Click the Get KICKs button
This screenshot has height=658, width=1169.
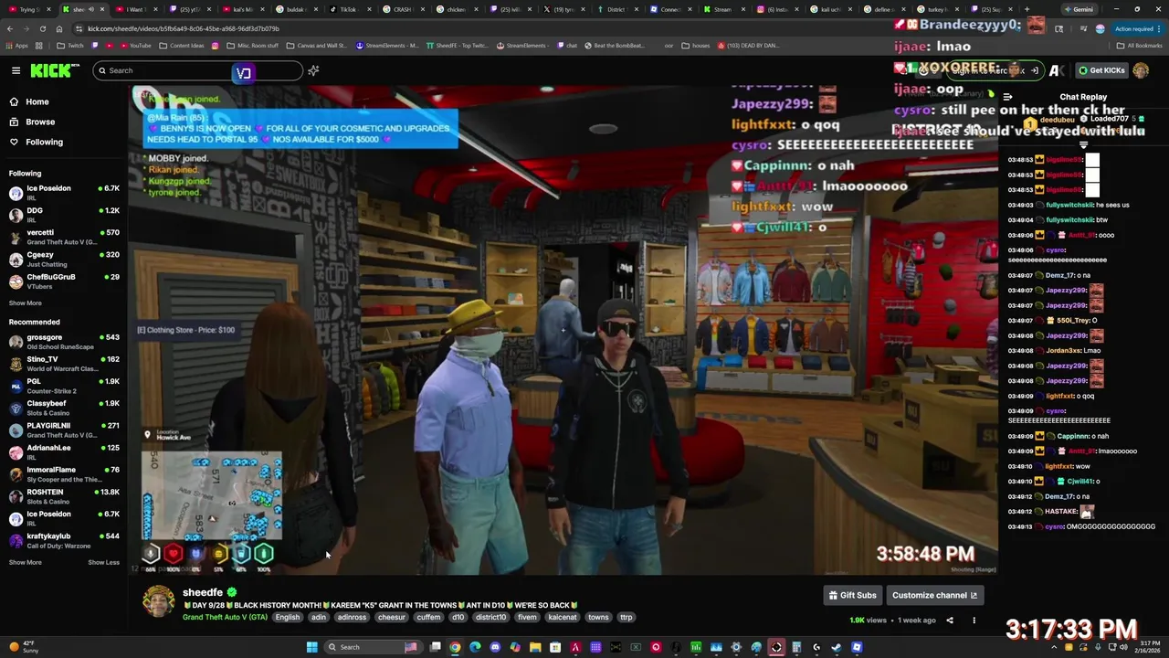click(1101, 70)
